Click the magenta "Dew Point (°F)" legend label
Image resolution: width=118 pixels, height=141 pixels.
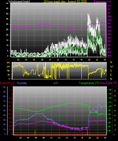coord(108,83)
